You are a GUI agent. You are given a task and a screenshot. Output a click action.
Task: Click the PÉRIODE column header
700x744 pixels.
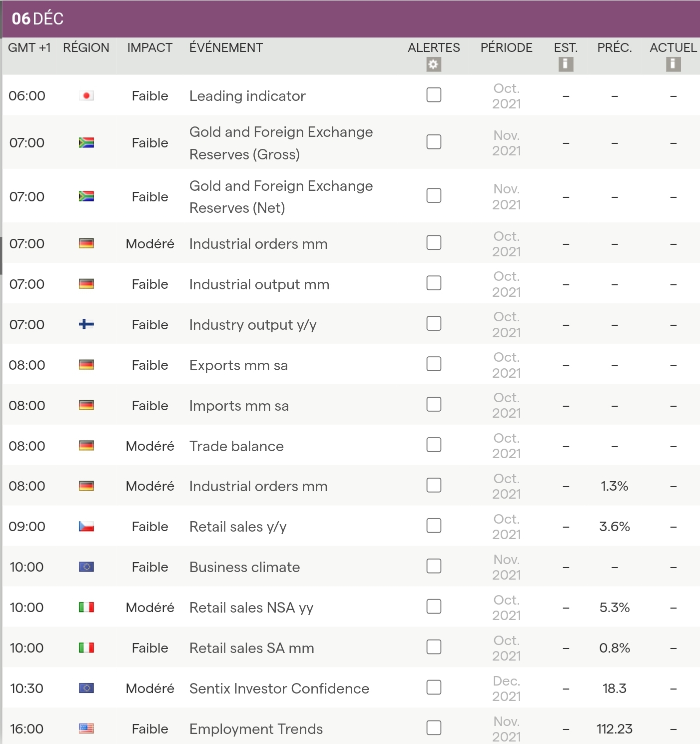pyautogui.click(x=506, y=48)
